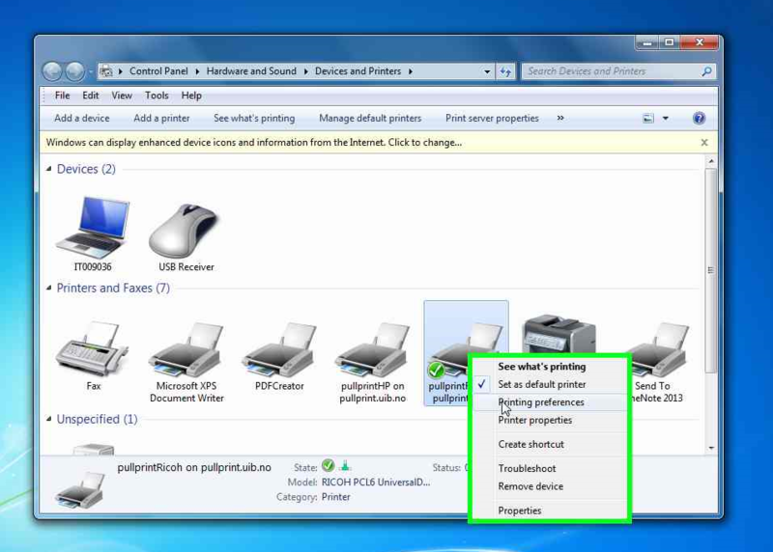Click the green check state icon in details pane
The image size is (773, 552).
(328, 465)
